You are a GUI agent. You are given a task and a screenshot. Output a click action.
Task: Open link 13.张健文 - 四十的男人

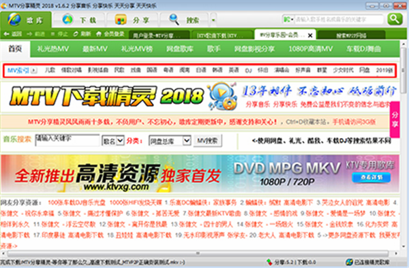pyautogui.click(x=202, y=224)
